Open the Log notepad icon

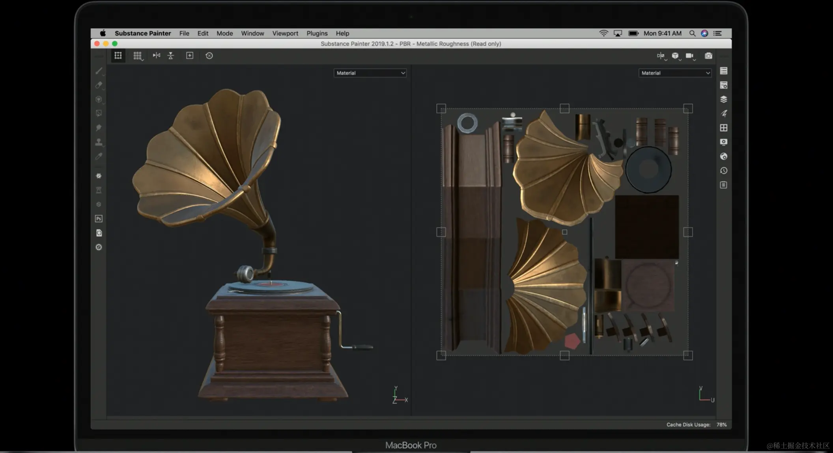724,185
